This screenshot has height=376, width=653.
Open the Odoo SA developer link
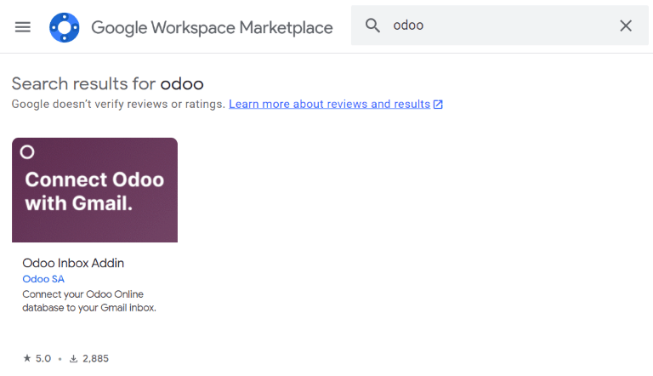click(43, 279)
